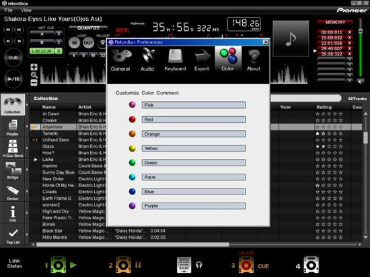Expand the Info sidebar arrow
The width and height of the screenshot is (370, 277).
tap(27, 213)
